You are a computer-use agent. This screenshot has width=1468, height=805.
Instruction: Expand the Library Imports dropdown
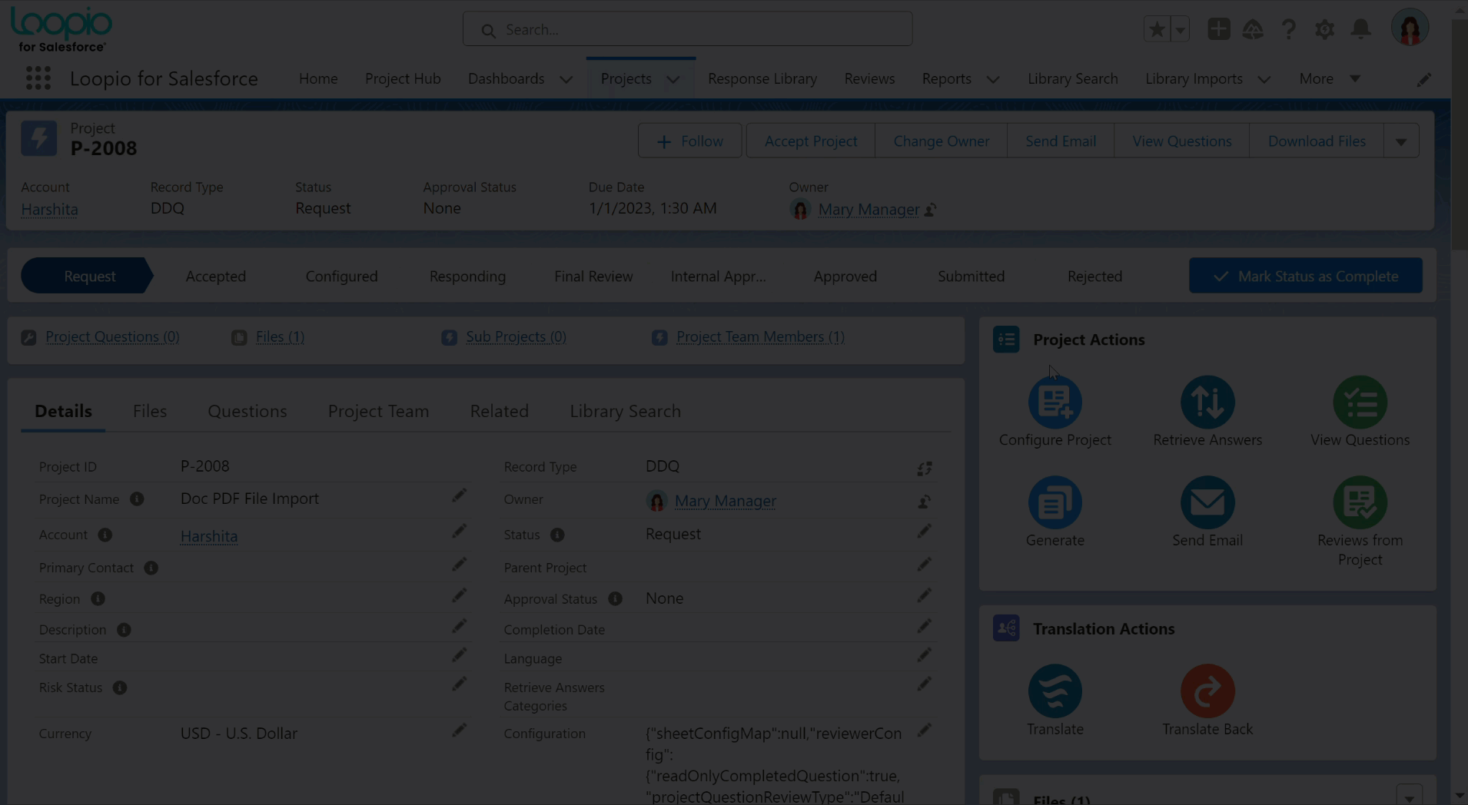pos(1264,79)
